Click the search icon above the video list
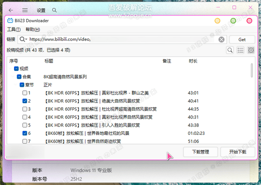Image resolution: width=261 pixels, height=185 pixels. [230, 50]
